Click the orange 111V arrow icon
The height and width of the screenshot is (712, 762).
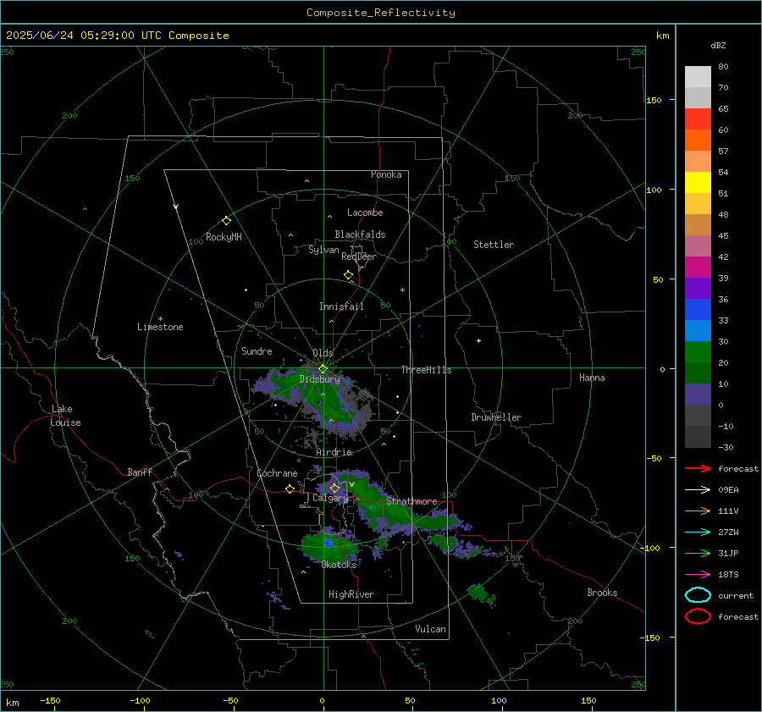698,511
